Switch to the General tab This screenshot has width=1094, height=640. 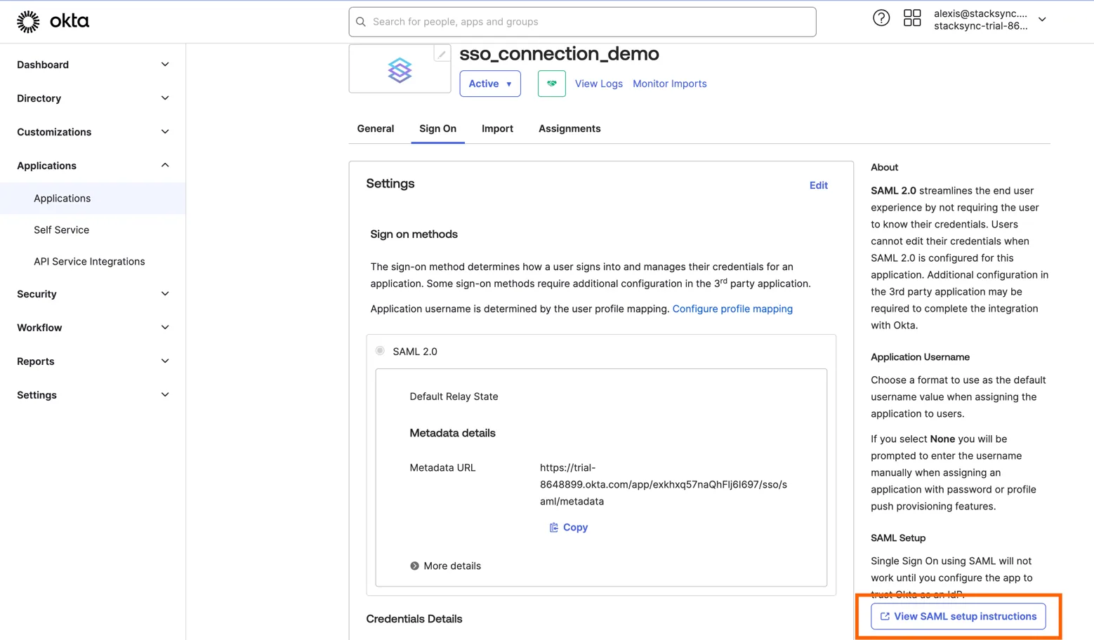coord(376,128)
